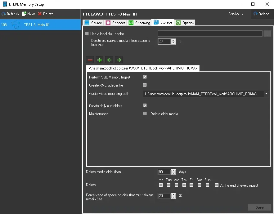Enable Use a local disk cache
The width and height of the screenshot is (274, 214).
point(87,34)
